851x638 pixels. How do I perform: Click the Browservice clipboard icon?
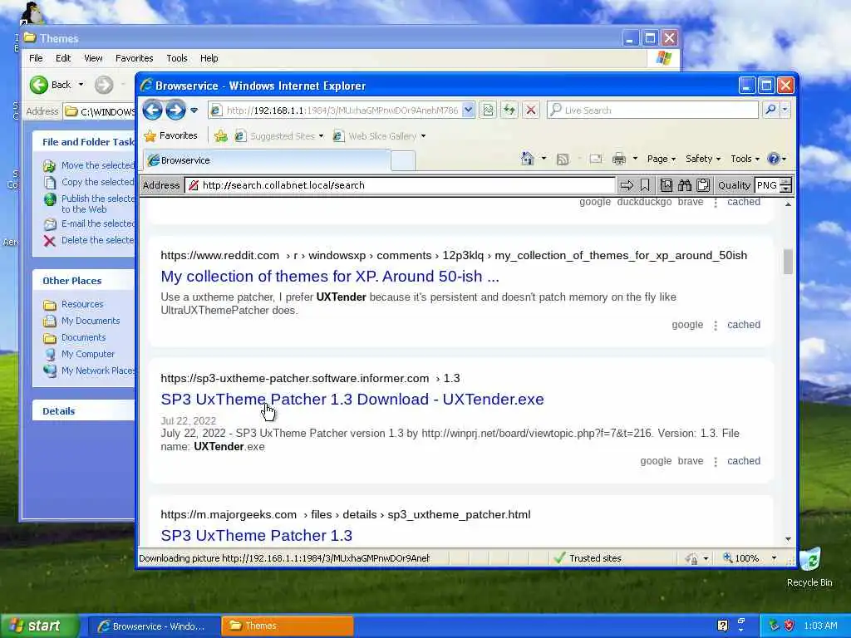click(x=703, y=185)
